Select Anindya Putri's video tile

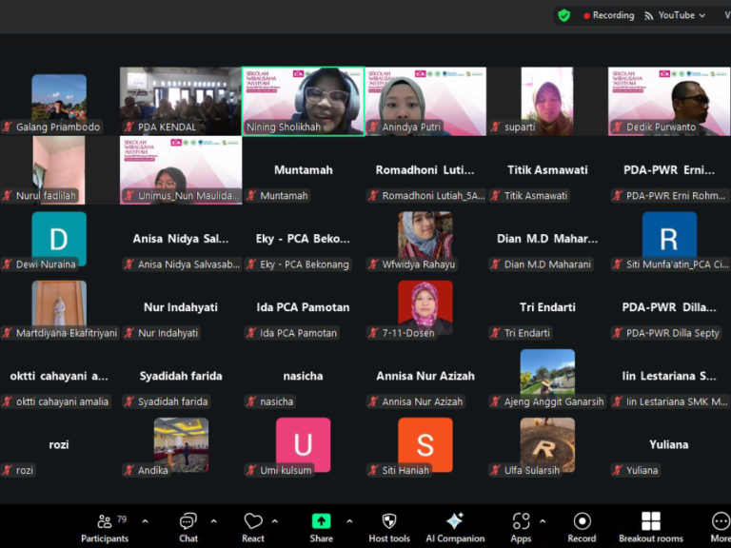coord(425,101)
